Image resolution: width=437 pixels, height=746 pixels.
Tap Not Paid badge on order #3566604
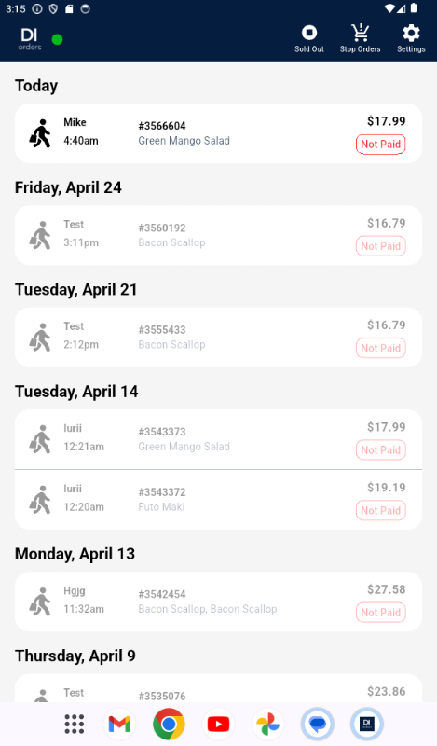(x=380, y=145)
